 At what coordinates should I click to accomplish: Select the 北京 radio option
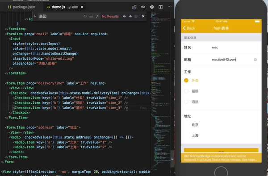(195, 125)
